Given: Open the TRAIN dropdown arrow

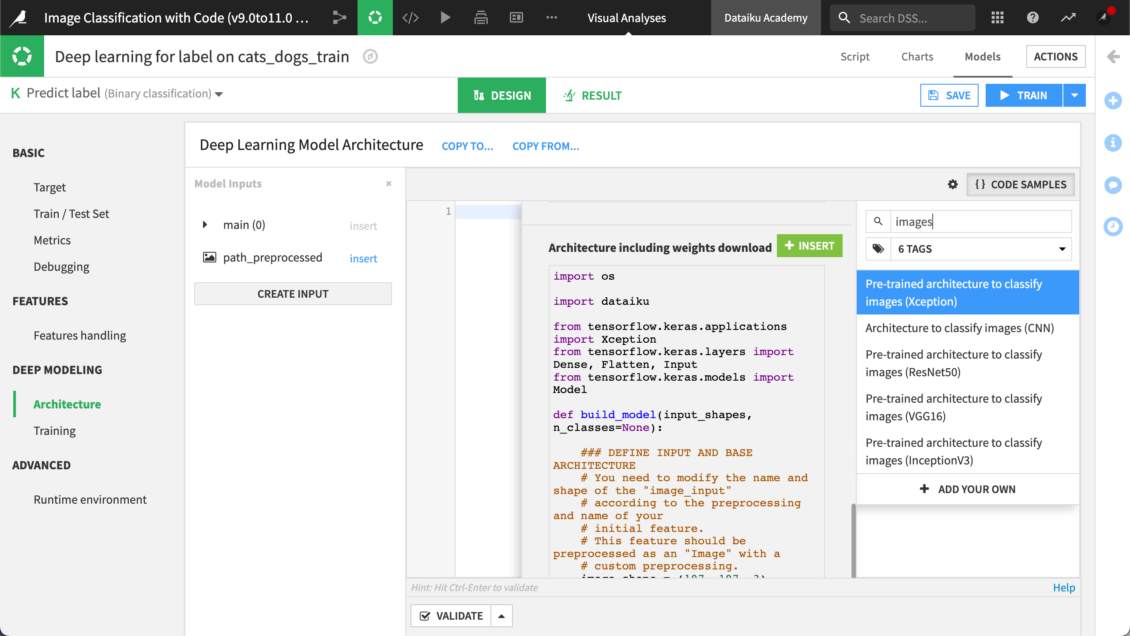Looking at the screenshot, I should 1075,95.
